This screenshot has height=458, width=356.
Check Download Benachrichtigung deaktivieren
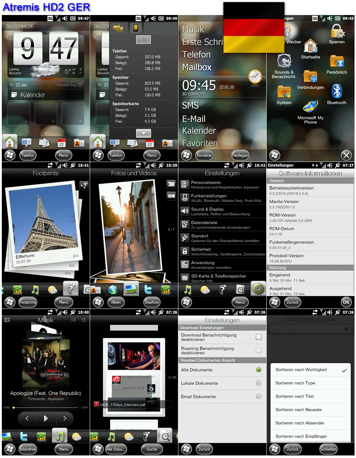tap(259, 337)
